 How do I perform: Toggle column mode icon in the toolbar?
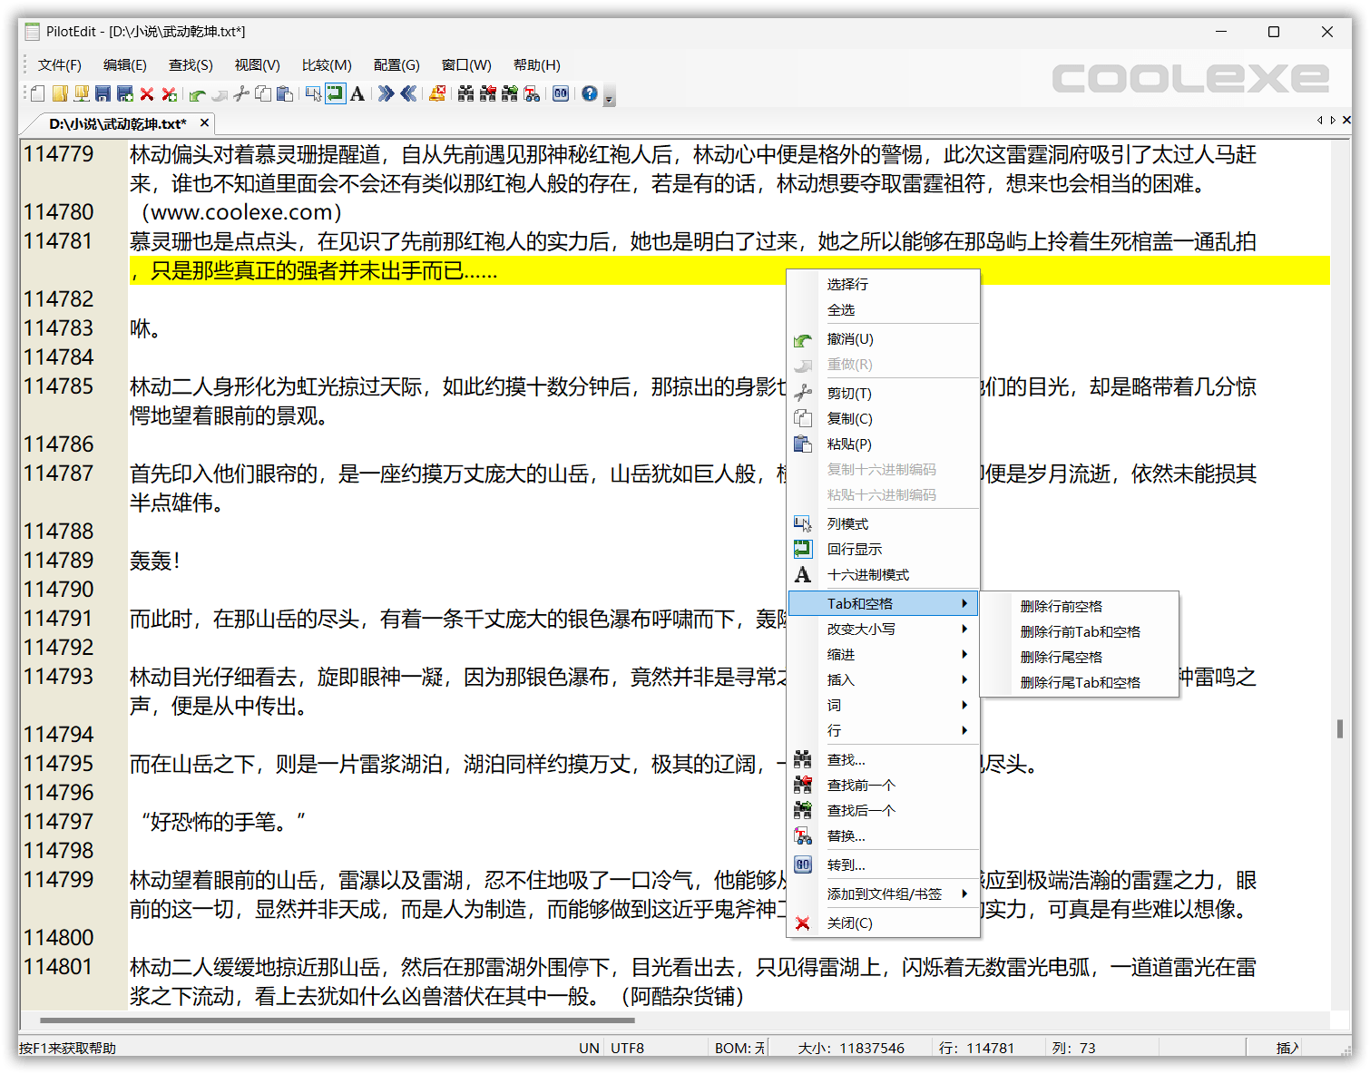click(314, 93)
